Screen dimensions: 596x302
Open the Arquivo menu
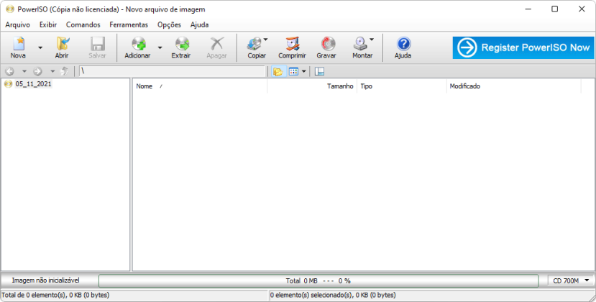(17, 24)
